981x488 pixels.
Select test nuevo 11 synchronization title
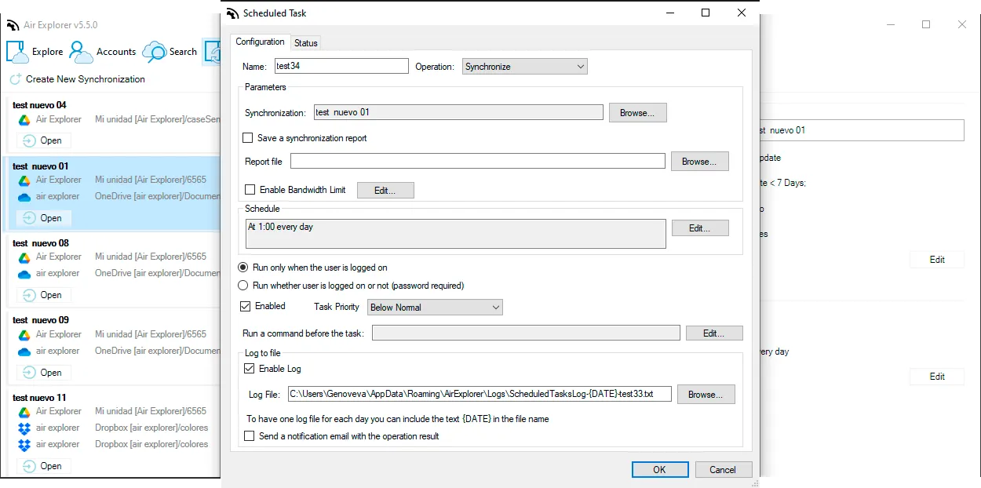(x=39, y=398)
